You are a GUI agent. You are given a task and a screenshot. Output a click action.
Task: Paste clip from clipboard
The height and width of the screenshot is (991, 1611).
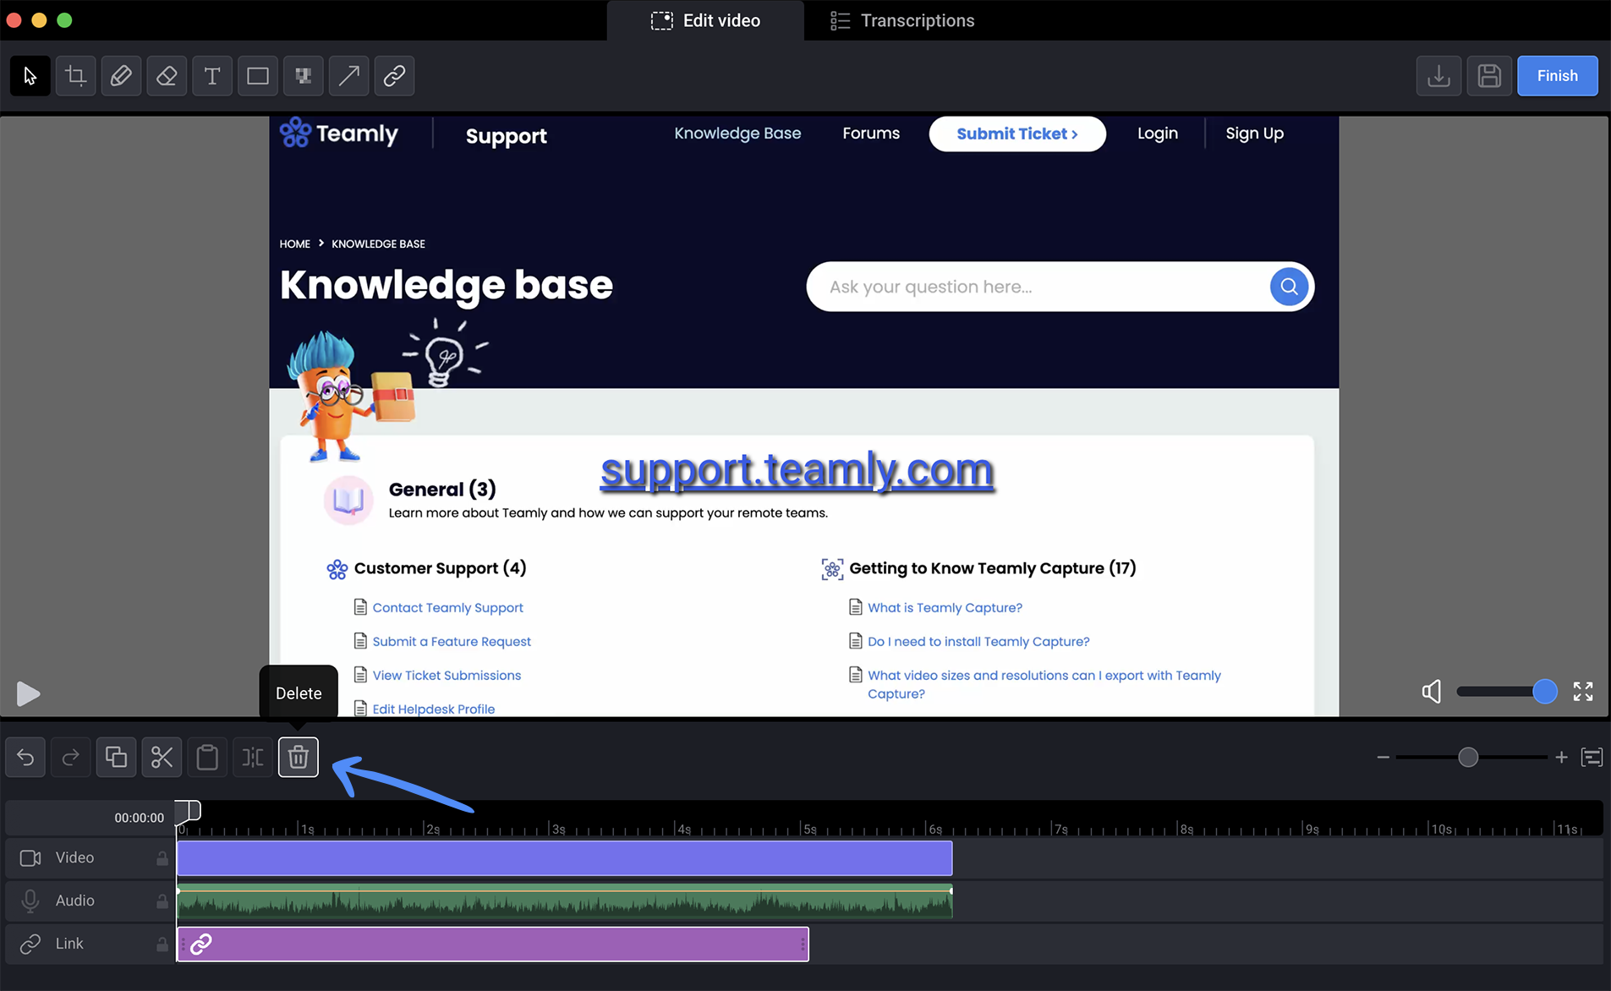[207, 757]
